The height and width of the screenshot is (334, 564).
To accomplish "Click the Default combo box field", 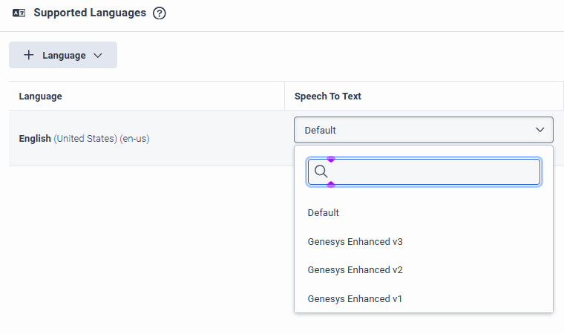I will [416, 130].
